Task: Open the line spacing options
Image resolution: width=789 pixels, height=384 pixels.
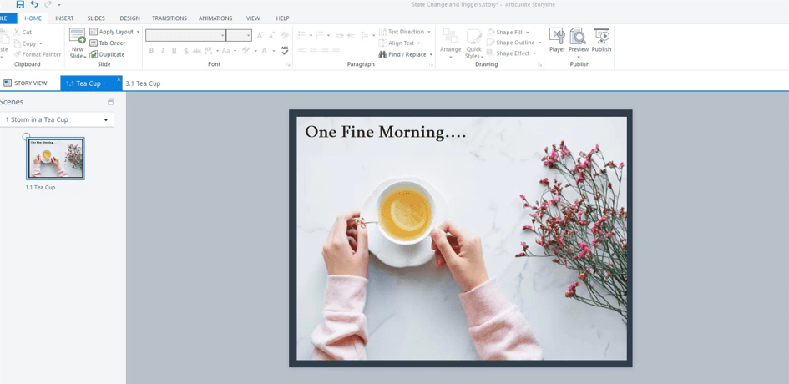Action: point(366,35)
